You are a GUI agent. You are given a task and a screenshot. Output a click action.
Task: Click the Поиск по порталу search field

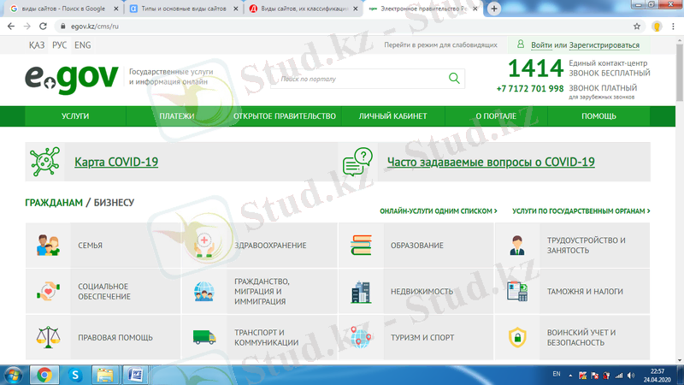click(359, 79)
